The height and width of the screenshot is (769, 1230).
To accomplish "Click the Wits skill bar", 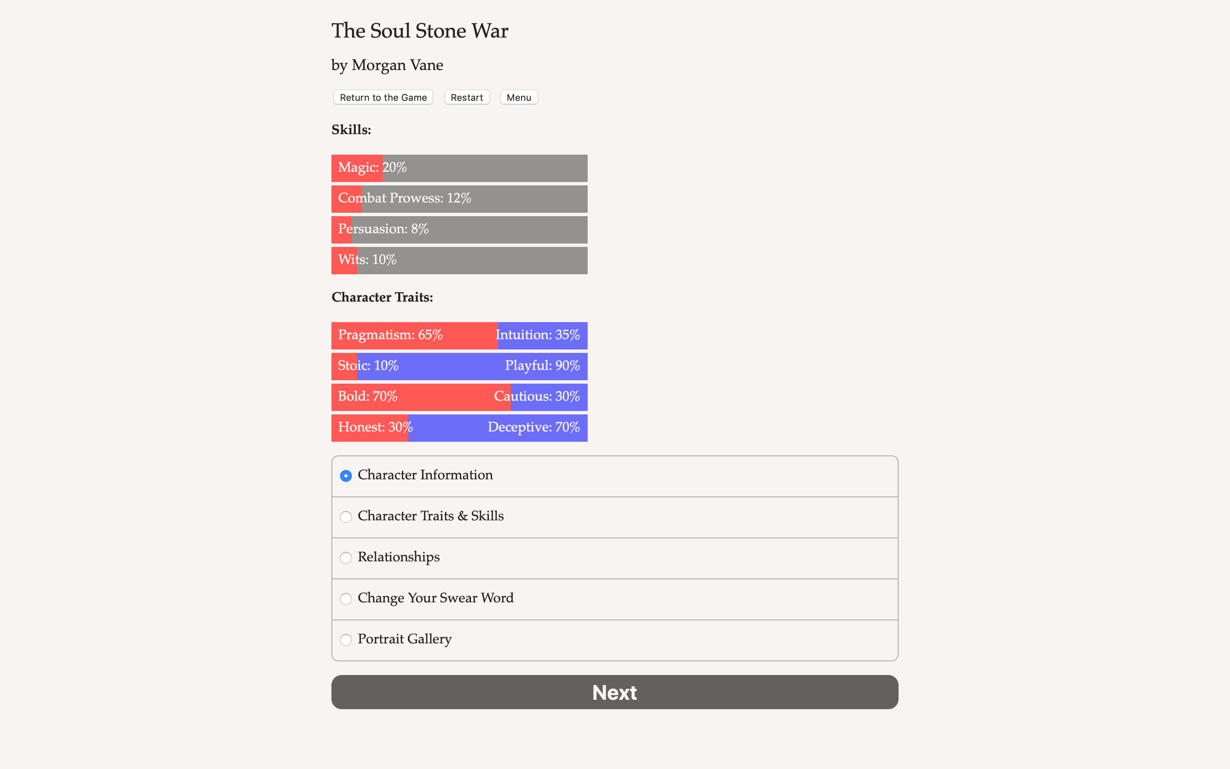I will click(x=459, y=260).
